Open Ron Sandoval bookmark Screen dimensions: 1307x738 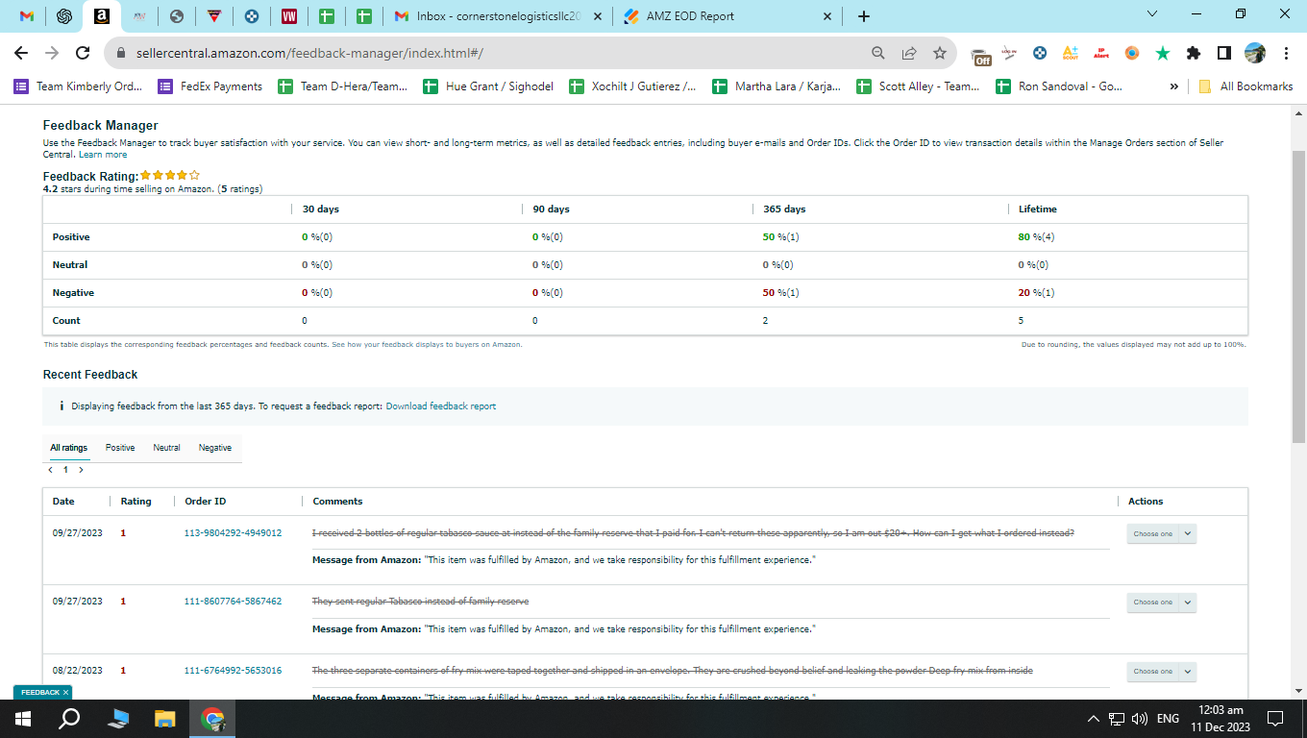point(1059,86)
